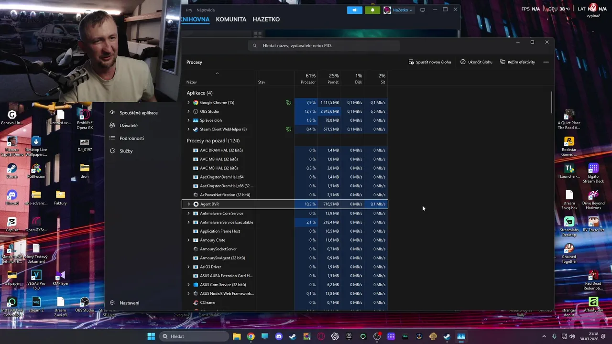The width and height of the screenshot is (612, 344).
Task: Expand the Správce úloh process group
Action: coord(188,120)
